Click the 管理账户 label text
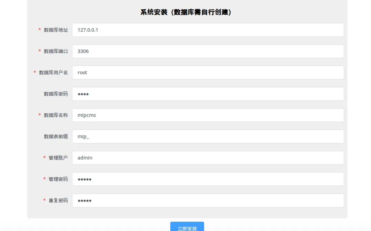The height and width of the screenshot is (231, 371). [x=58, y=158]
